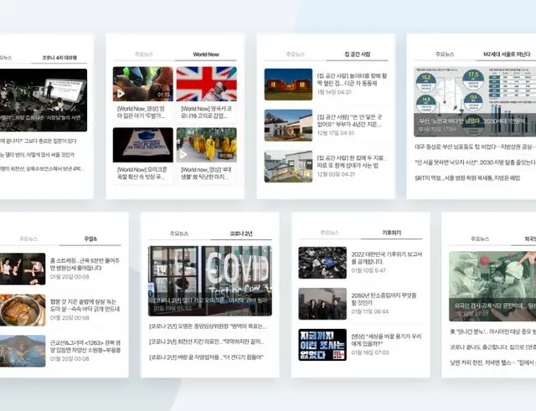Select the 코로나 4차 대유행 tab
The height and width of the screenshot is (411, 536).
click(x=59, y=58)
